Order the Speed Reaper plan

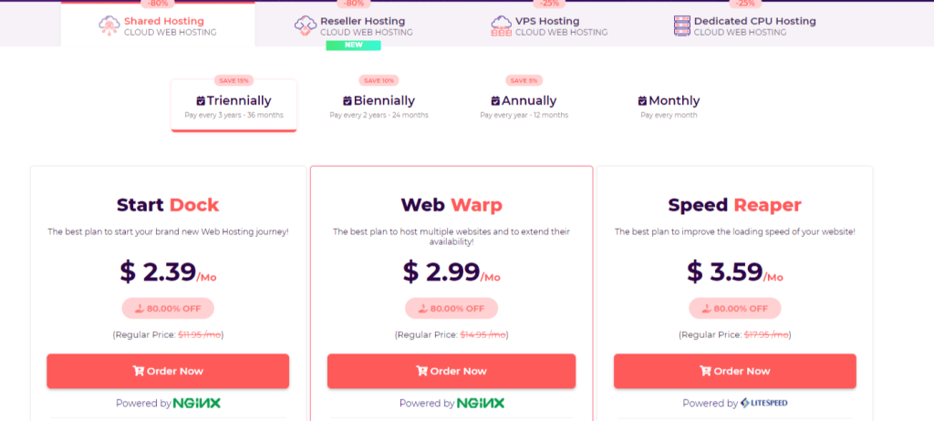point(735,371)
